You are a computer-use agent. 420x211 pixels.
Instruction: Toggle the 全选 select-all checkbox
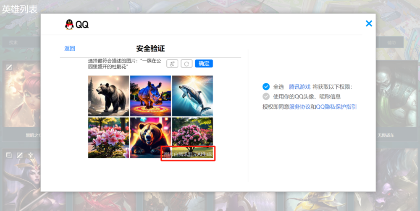click(x=266, y=87)
